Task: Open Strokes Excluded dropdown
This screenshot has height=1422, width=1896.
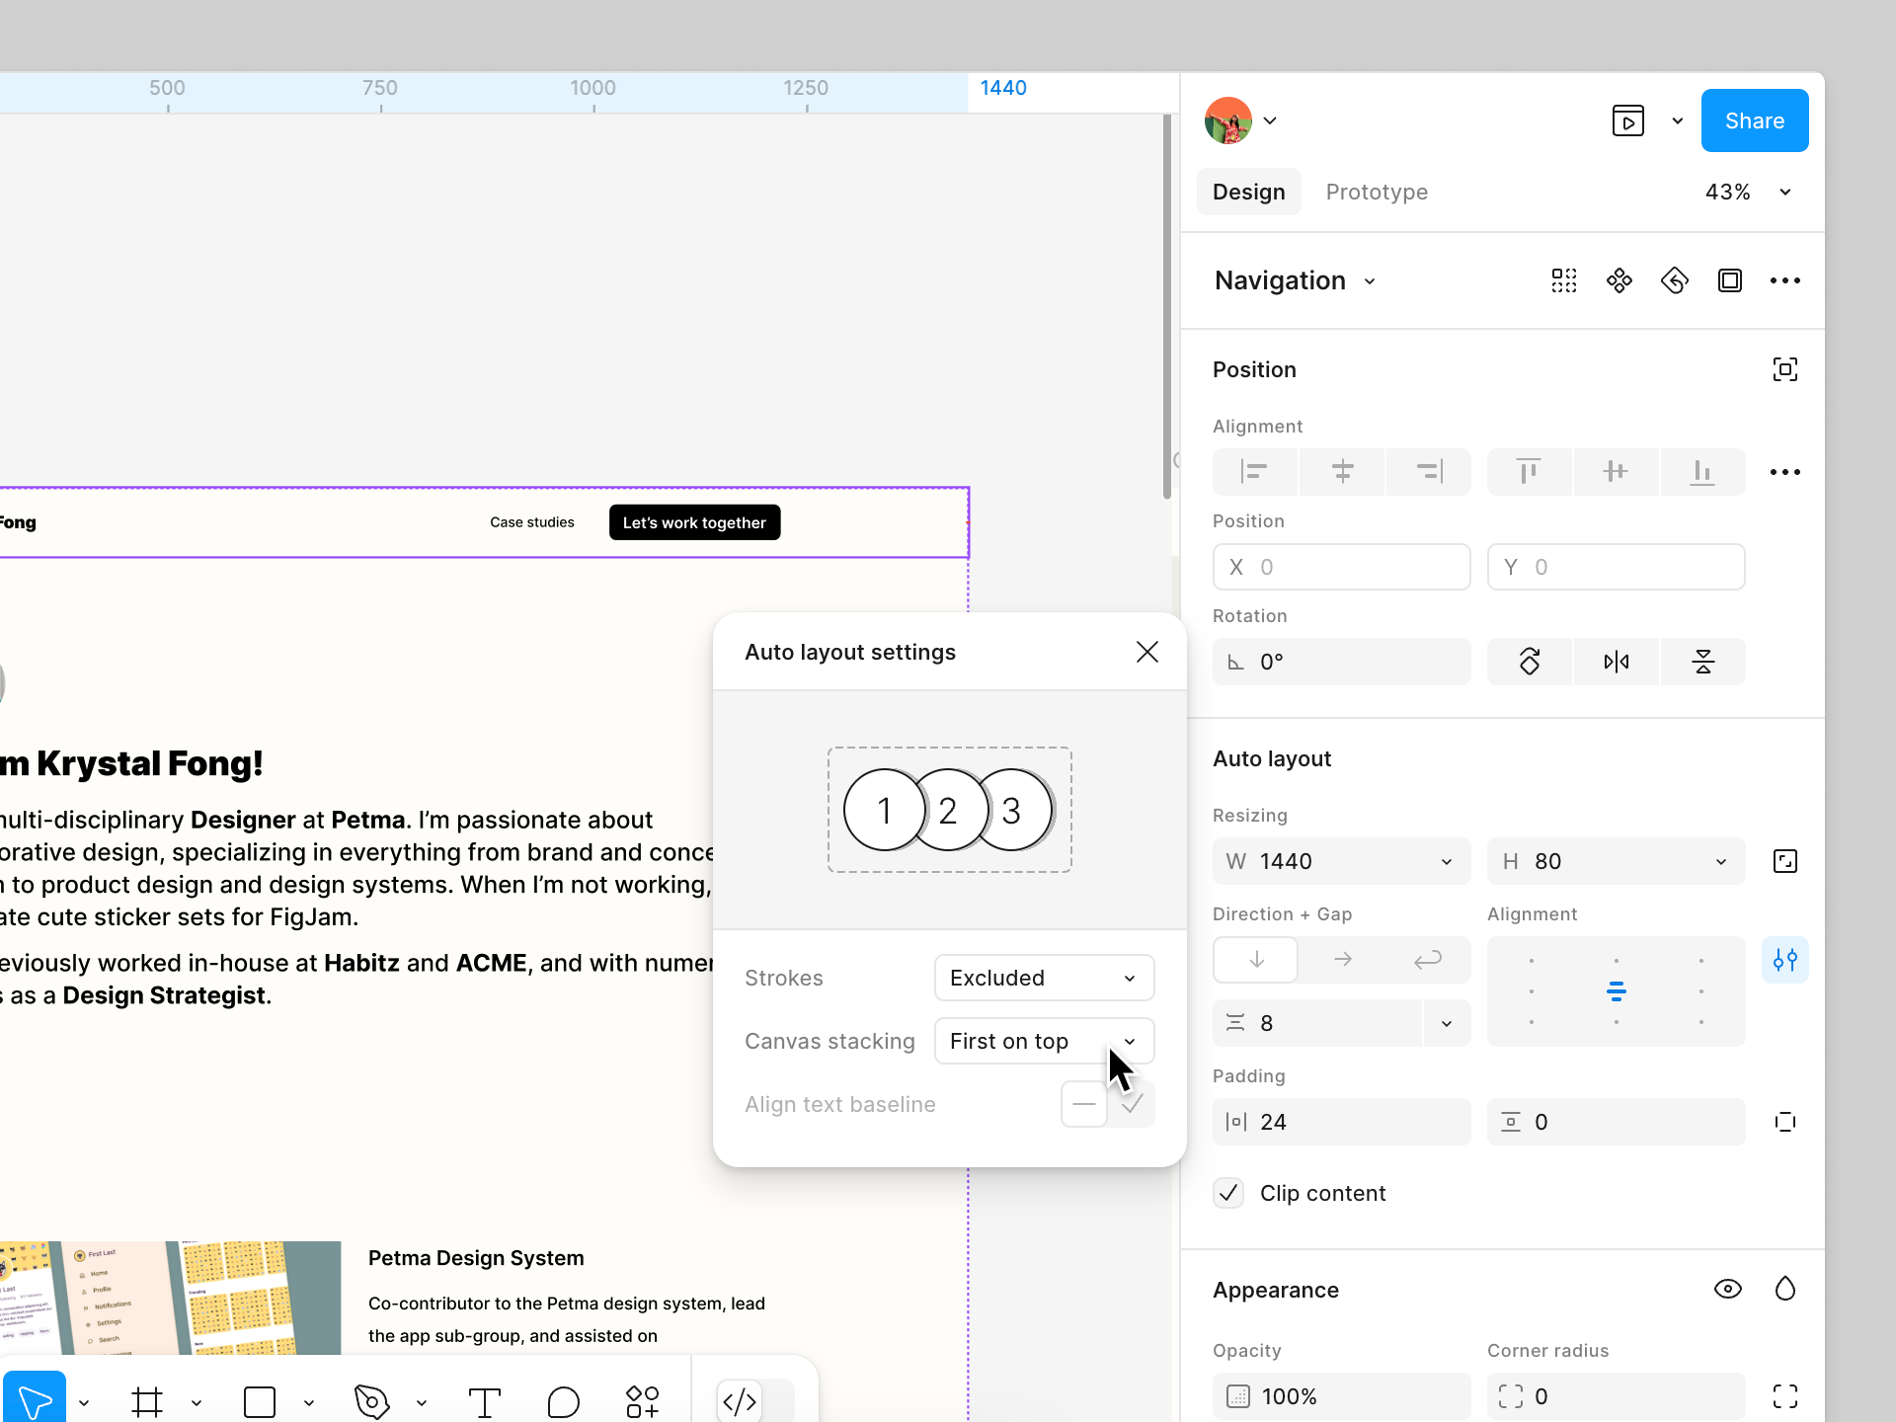Action: [x=1044, y=978]
